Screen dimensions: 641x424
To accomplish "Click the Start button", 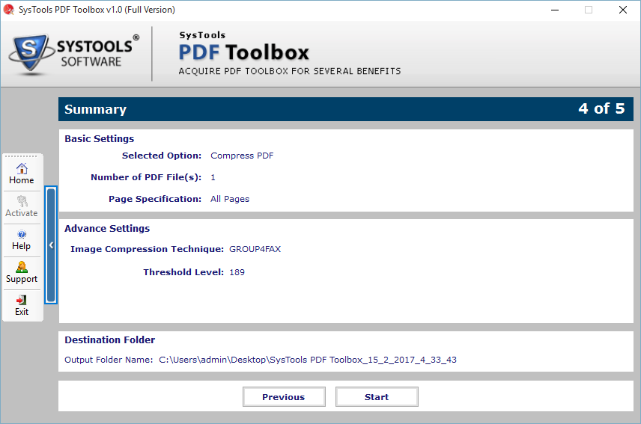I will 377,396.
